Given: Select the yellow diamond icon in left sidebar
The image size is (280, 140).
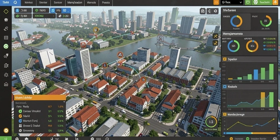Looking at the screenshot, I should coord(6,11).
